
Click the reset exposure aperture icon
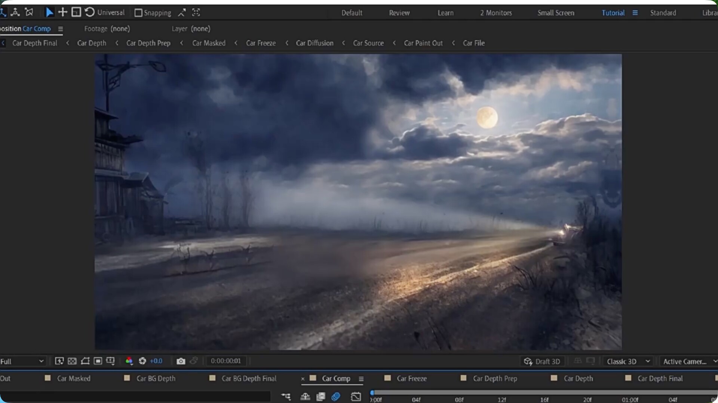pyautogui.click(x=142, y=361)
